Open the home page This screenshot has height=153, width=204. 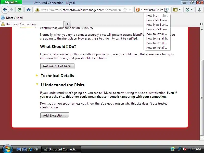(29, 10)
